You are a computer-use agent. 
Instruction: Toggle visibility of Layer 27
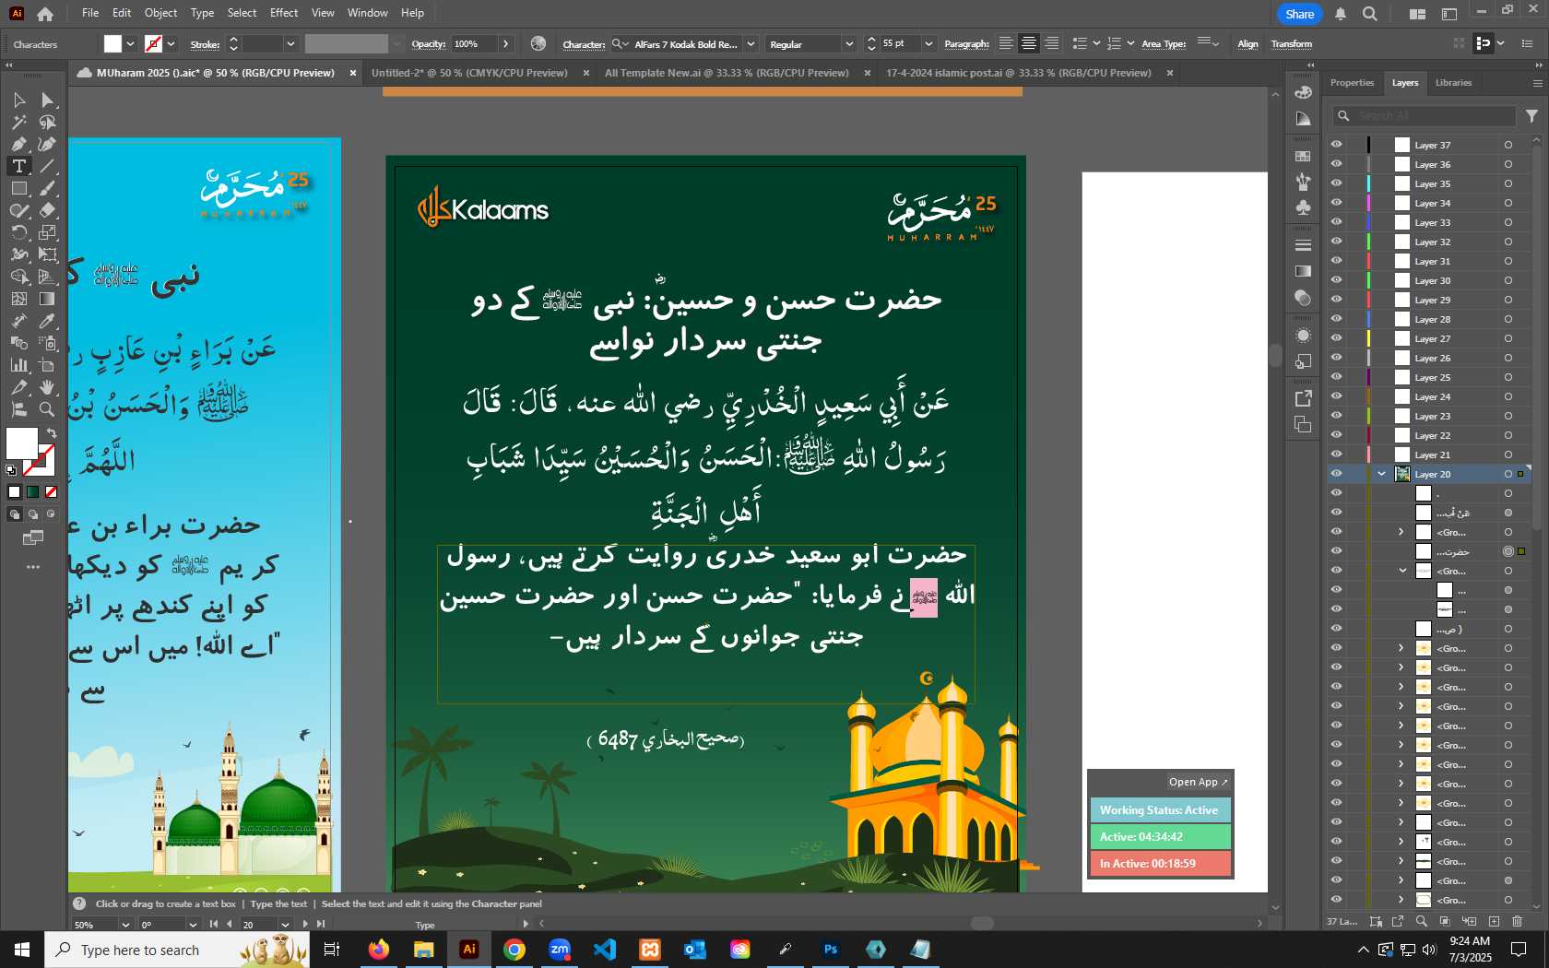[x=1336, y=338]
